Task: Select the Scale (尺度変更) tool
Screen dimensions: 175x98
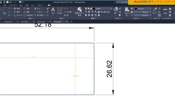Action: pos(28,15)
